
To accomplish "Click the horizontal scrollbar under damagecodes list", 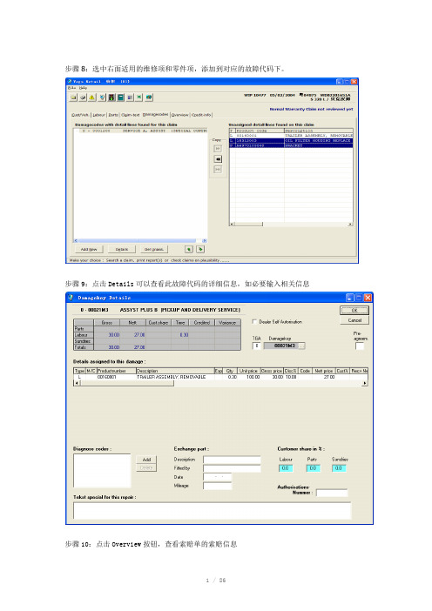I will (x=139, y=241).
